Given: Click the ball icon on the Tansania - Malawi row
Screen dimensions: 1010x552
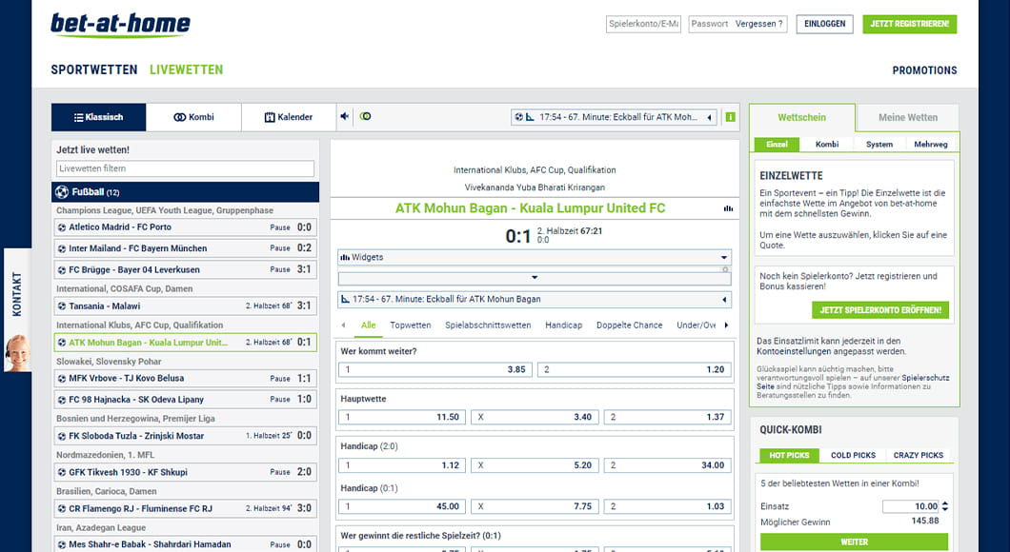Looking at the screenshot, I should 62,306.
